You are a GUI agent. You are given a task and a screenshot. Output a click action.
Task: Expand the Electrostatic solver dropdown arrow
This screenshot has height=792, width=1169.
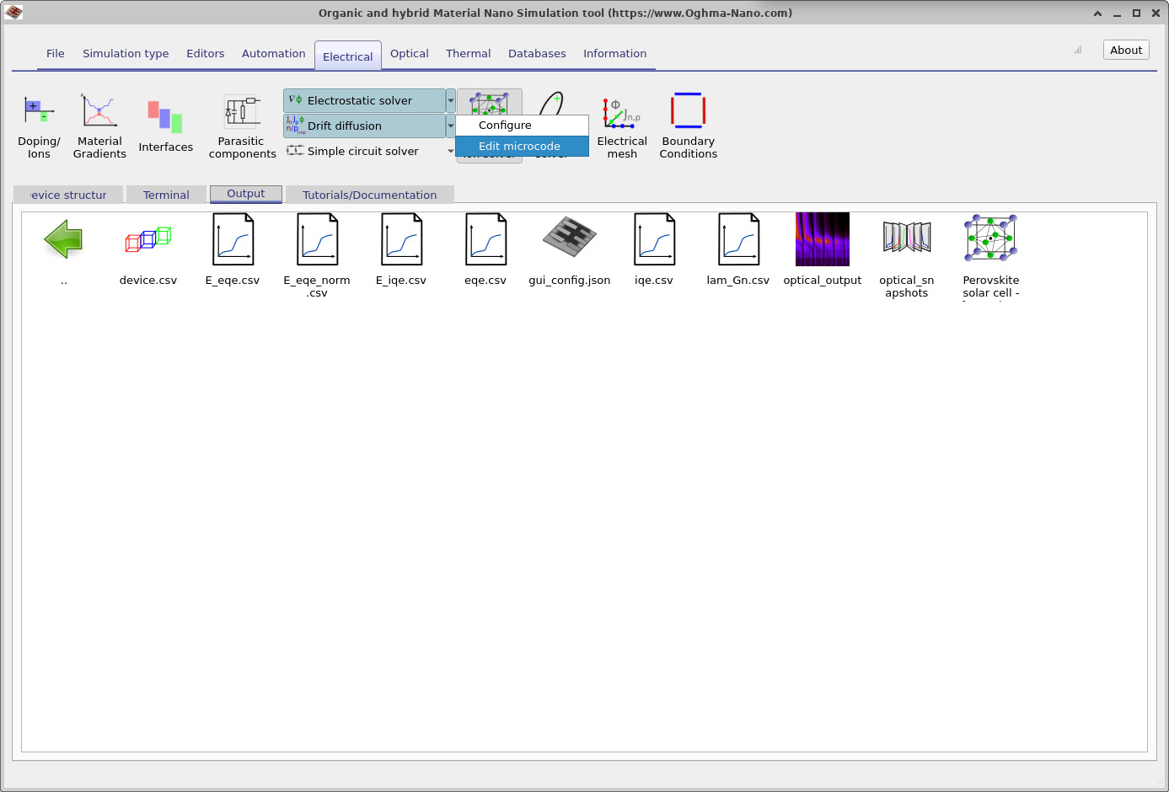[x=451, y=100]
